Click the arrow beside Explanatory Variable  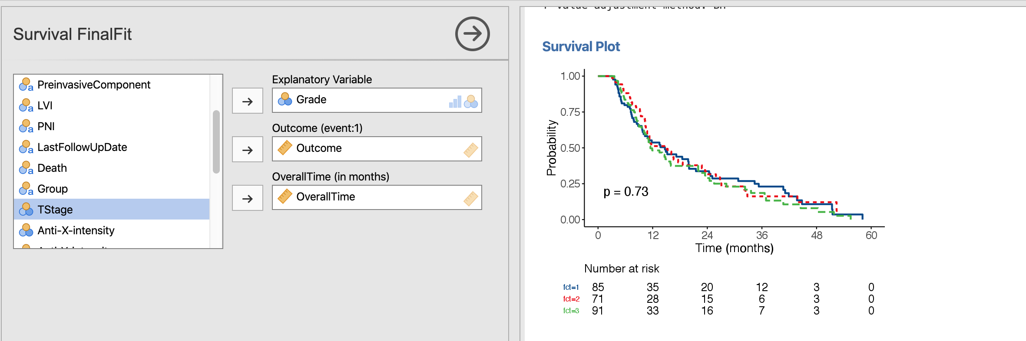(247, 101)
